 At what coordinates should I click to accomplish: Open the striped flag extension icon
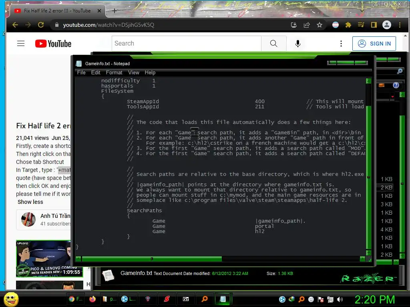(336, 25)
